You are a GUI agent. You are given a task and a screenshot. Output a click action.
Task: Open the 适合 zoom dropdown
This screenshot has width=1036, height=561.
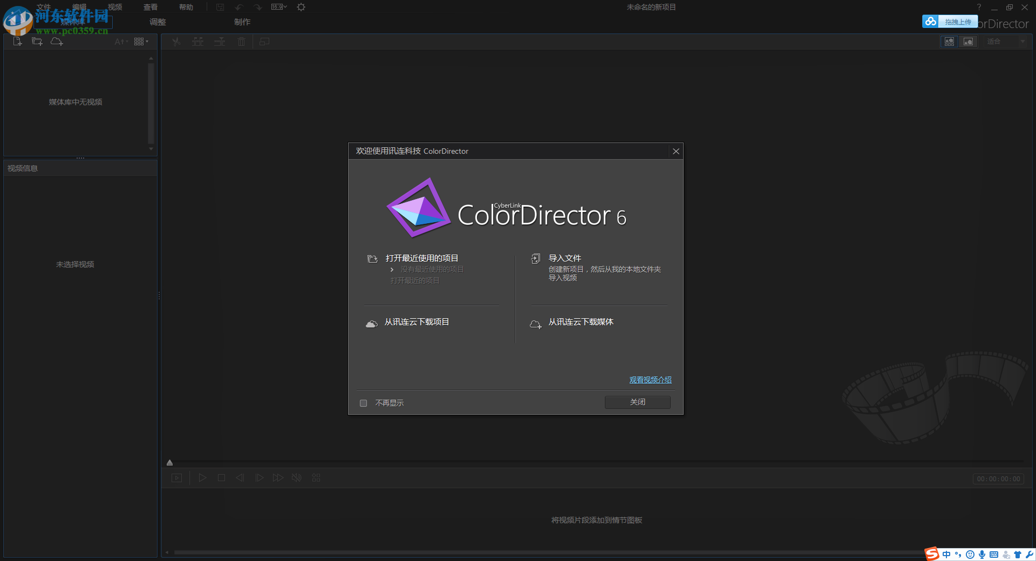tap(1006, 42)
